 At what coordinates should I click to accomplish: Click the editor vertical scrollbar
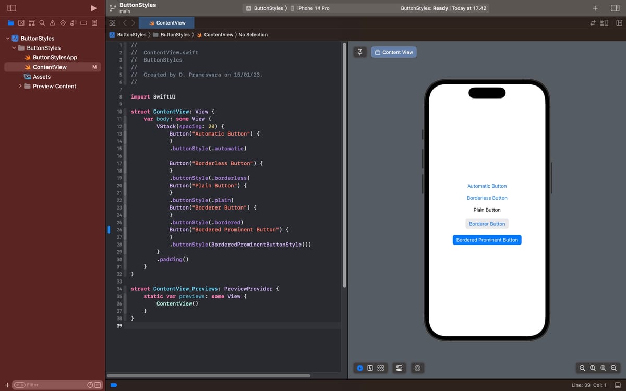(x=344, y=165)
